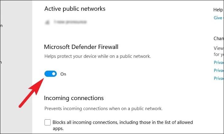Click the Microsoft Defender Firewall heading
This screenshot has height=134, width=224.
[x=81, y=47]
